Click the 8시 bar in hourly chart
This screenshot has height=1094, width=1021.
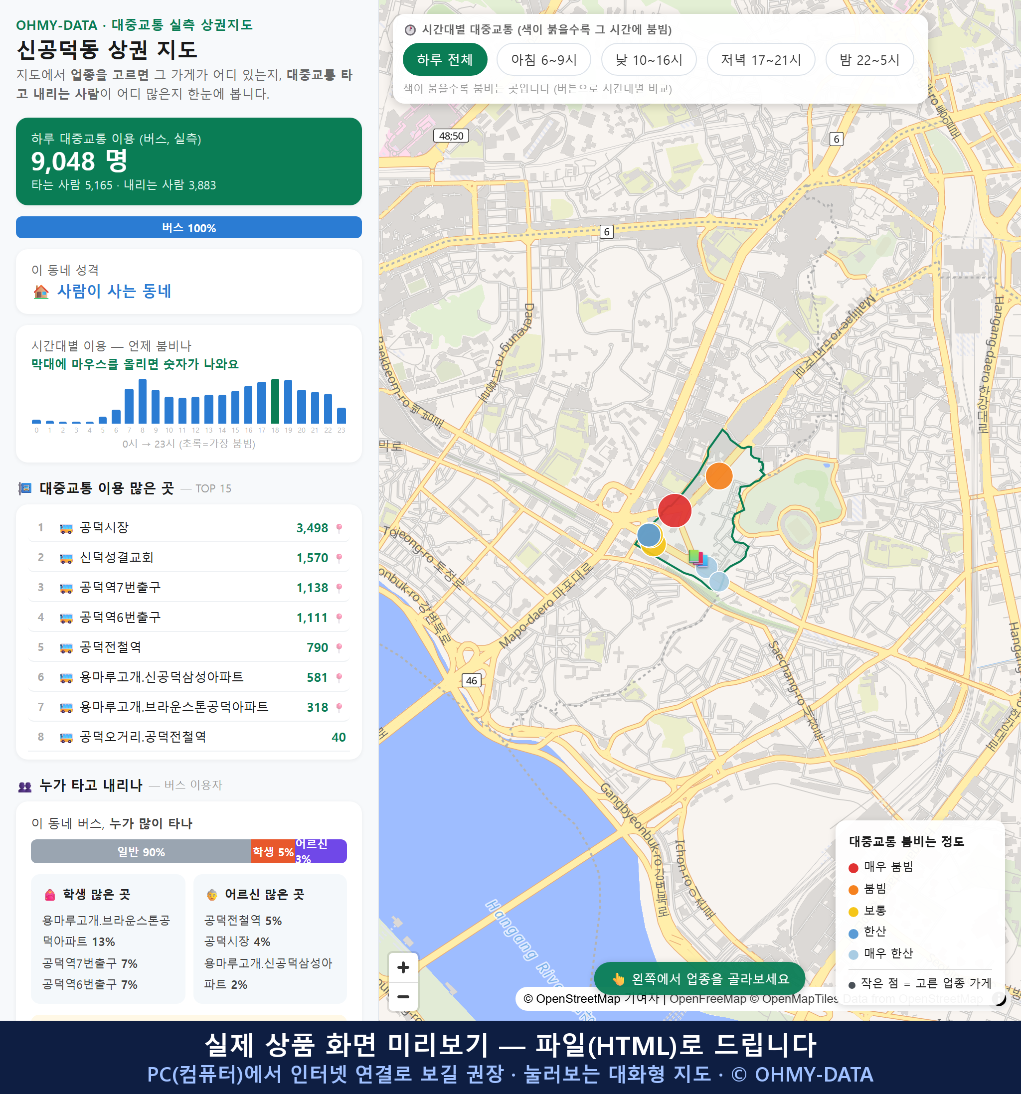(143, 401)
